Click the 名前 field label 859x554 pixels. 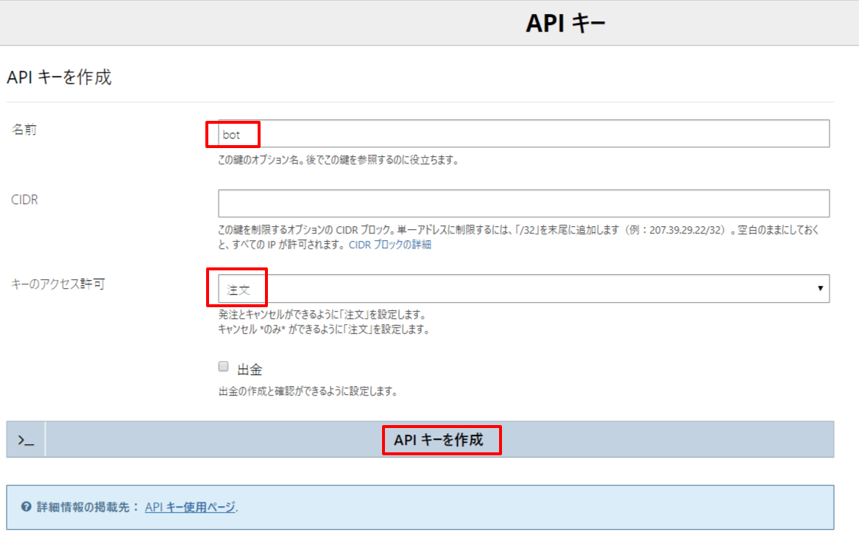click(24, 130)
